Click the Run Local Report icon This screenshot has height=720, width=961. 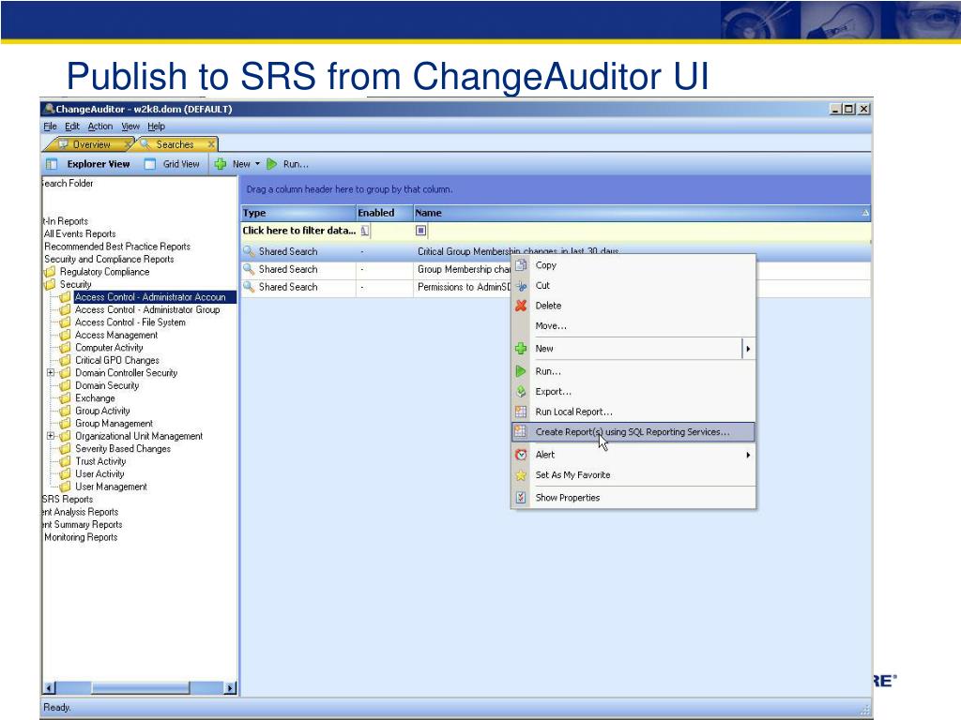click(x=521, y=412)
